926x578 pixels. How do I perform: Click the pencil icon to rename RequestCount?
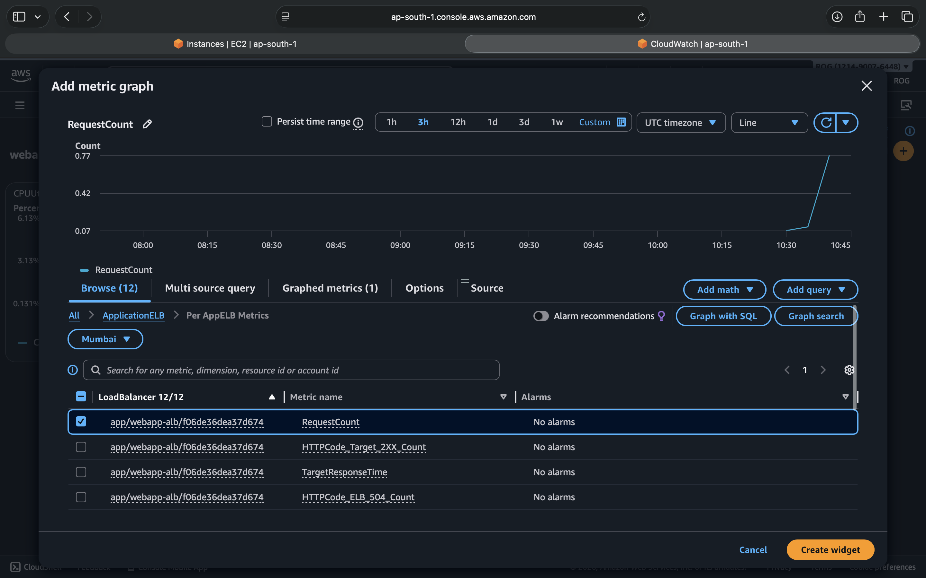click(x=147, y=124)
